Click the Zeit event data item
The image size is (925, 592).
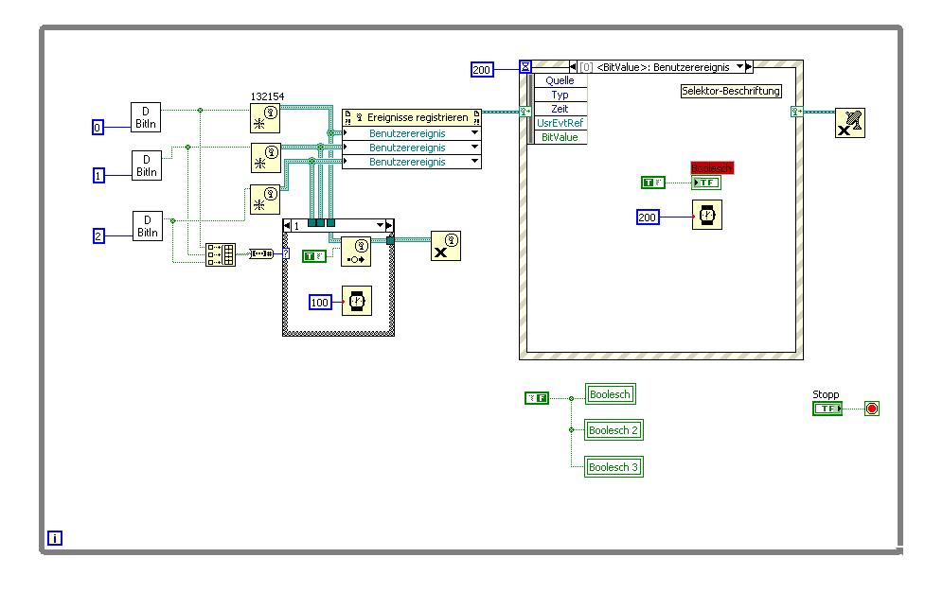click(x=560, y=109)
